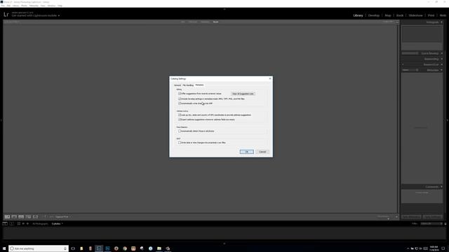Expand the Keywording panel
Viewport: 449px width, 252px height.
[441, 59]
